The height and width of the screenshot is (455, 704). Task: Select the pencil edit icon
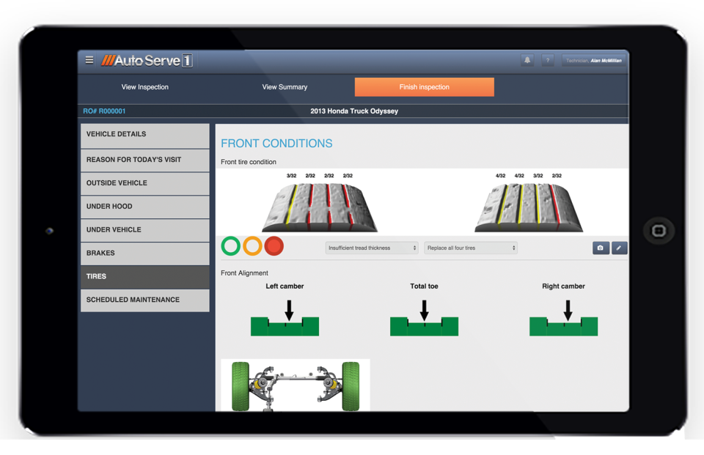(620, 248)
